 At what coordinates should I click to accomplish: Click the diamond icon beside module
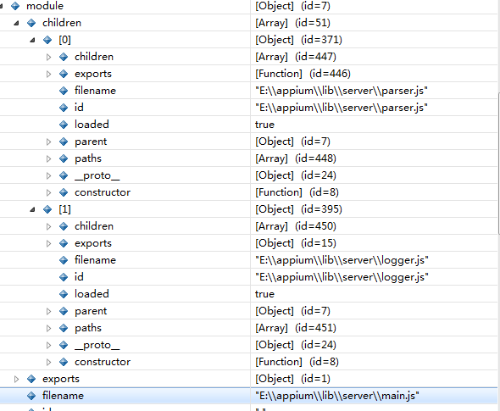pyautogui.click(x=15, y=6)
